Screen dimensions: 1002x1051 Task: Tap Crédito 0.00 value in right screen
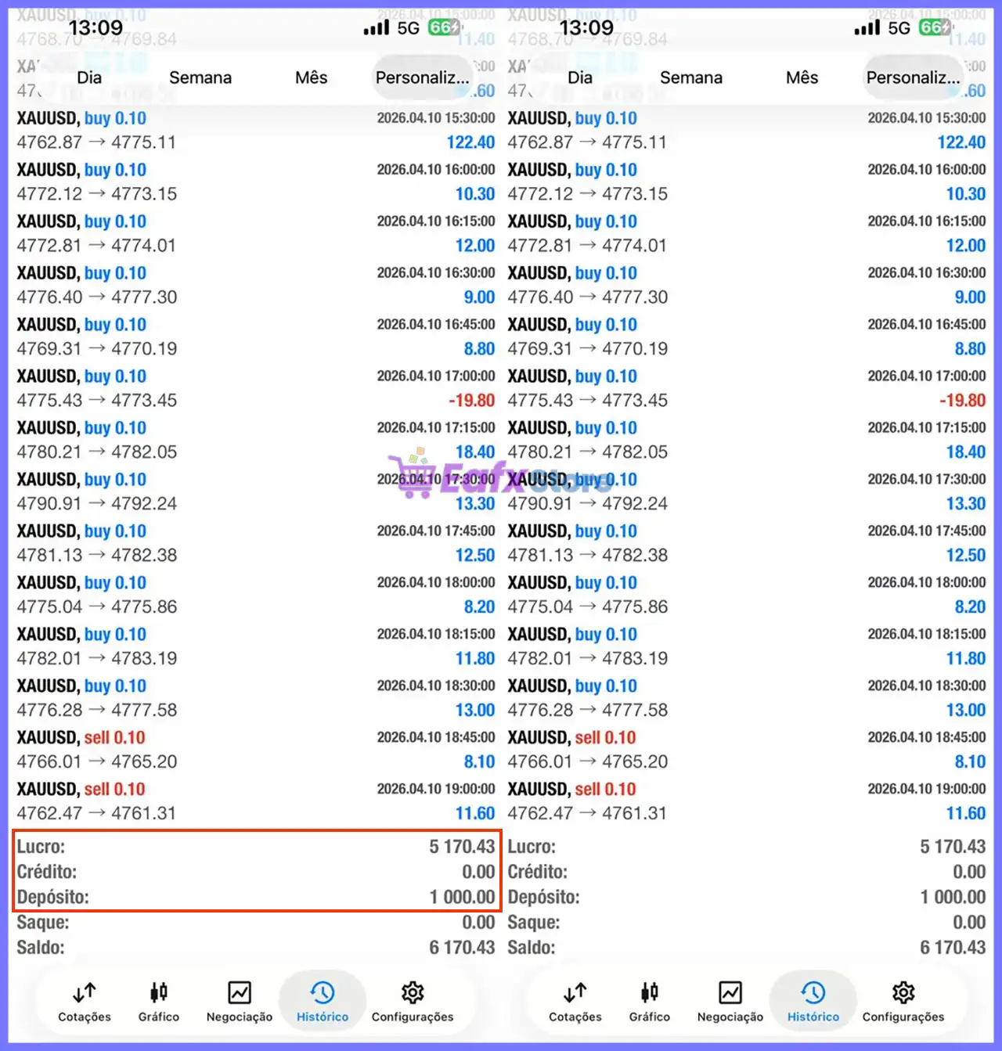click(969, 872)
